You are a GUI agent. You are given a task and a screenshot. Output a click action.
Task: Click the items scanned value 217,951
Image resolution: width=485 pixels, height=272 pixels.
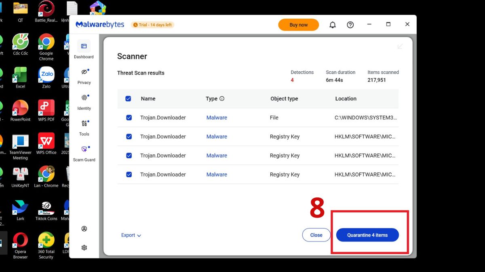377,80
